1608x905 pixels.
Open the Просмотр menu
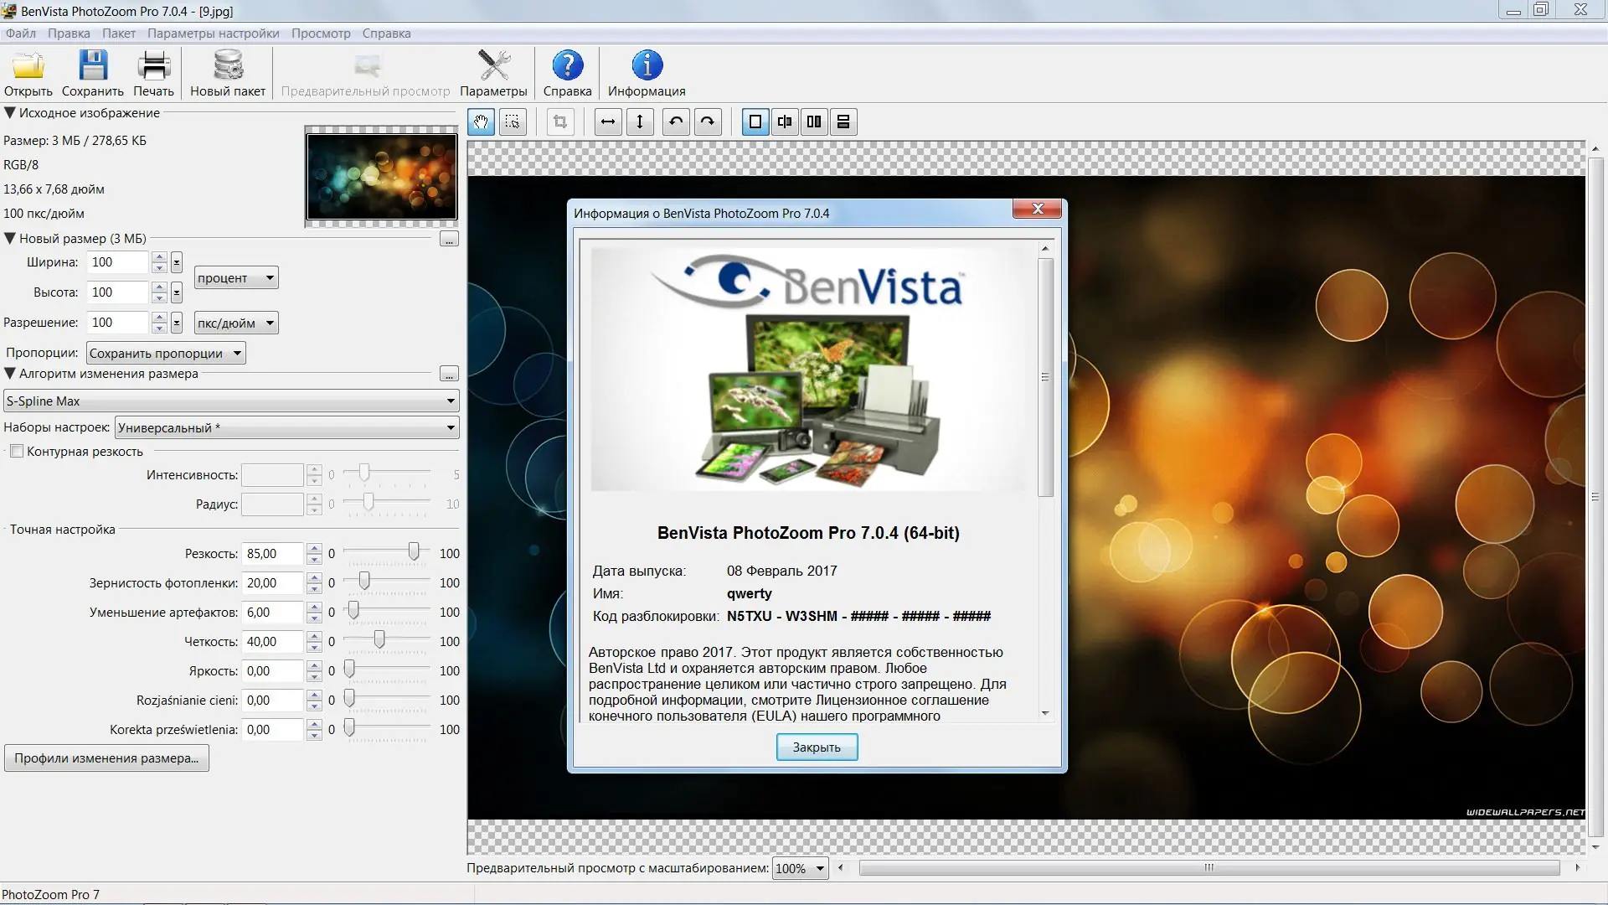[x=321, y=34]
